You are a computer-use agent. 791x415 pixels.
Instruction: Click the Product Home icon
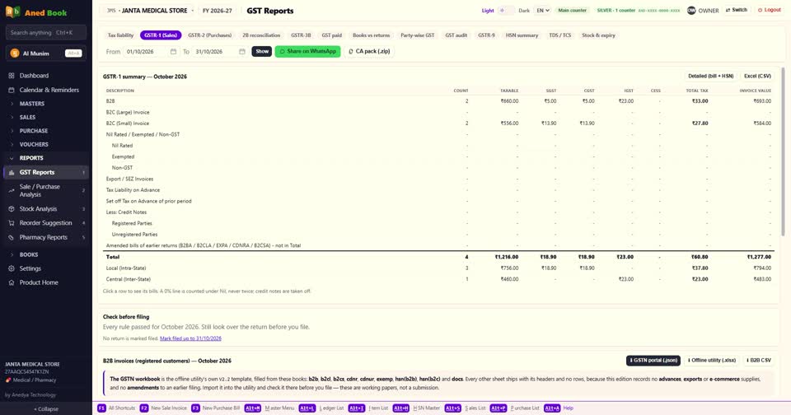11,283
